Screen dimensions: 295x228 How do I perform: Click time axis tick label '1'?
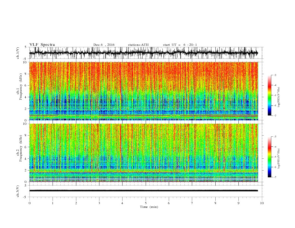point(53,203)
